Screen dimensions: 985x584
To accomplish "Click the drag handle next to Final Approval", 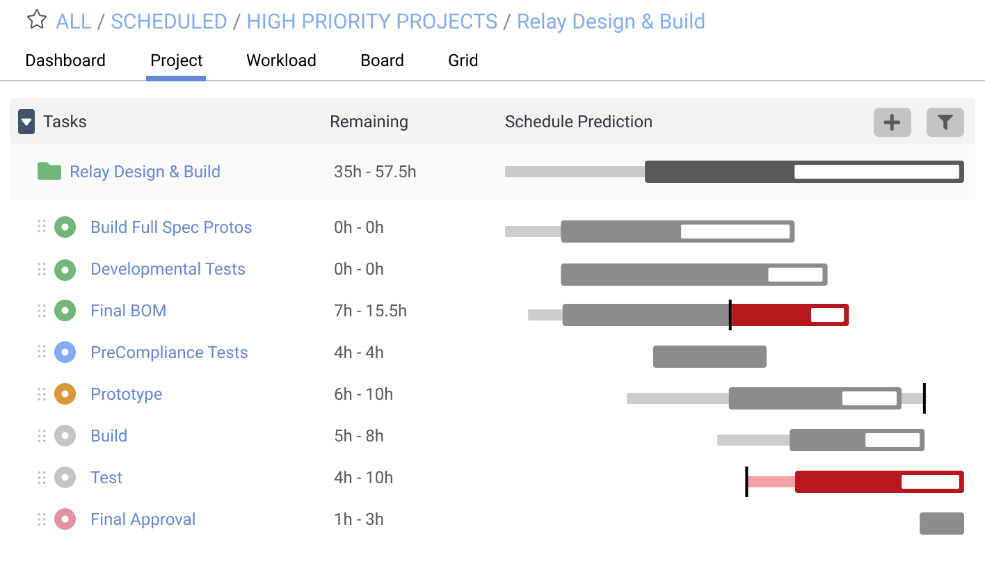I will [x=41, y=519].
